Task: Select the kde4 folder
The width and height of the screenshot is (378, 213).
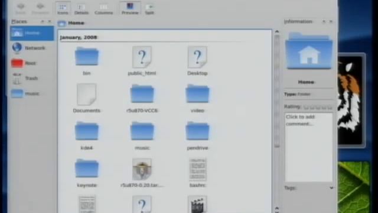Action: 87,135
